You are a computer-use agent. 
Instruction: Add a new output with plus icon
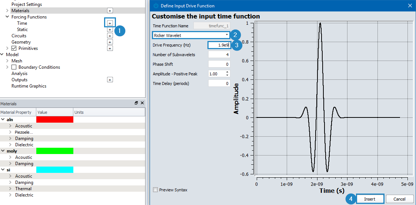click(x=110, y=80)
